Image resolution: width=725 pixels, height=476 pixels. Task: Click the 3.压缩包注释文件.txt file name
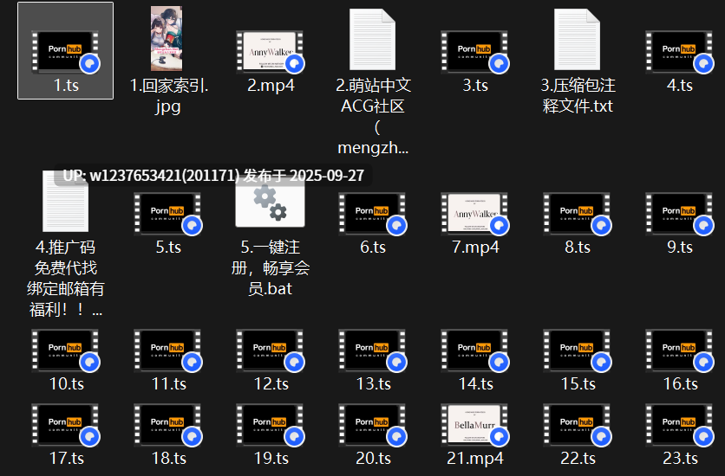point(578,96)
